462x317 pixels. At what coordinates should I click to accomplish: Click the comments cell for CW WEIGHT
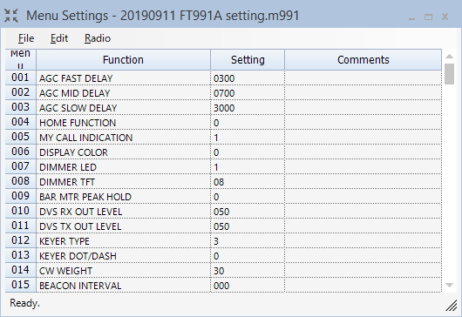(363, 271)
